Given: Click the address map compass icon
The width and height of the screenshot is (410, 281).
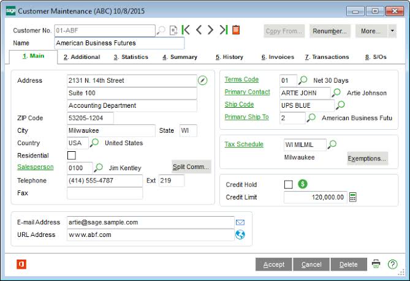Looking at the screenshot, I should coord(203,80).
